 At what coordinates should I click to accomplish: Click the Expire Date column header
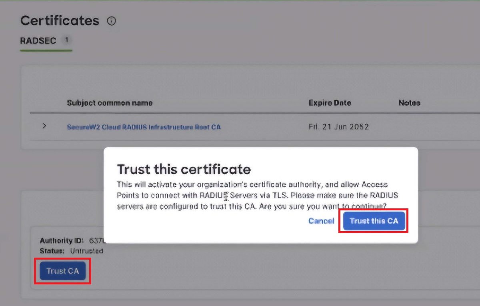pos(330,103)
